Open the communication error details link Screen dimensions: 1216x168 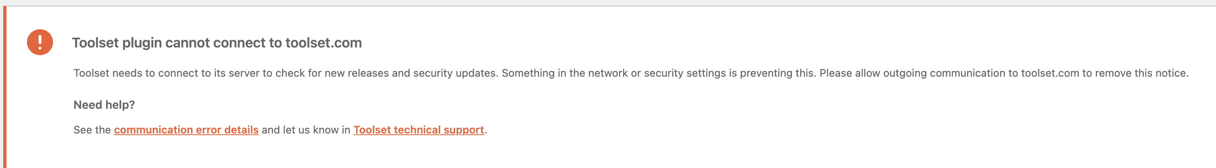[186, 130]
